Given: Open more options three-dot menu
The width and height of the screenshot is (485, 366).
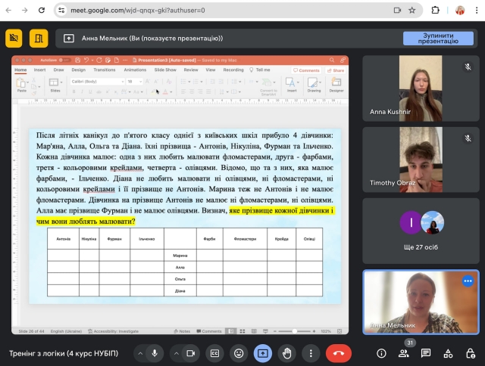Looking at the screenshot, I should 311,353.
